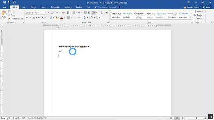Toggle Italic formatting
This screenshot has width=214, height=120.
[x=30, y=18]
